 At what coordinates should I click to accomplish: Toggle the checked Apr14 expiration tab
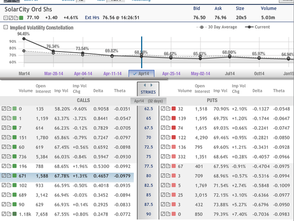pyautogui.click(x=142, y=74)
